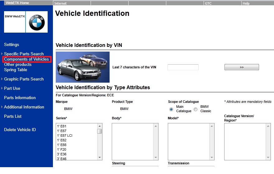Open the Internet menu tab
This screenshot has height=174, width=274.
point(72,3)
